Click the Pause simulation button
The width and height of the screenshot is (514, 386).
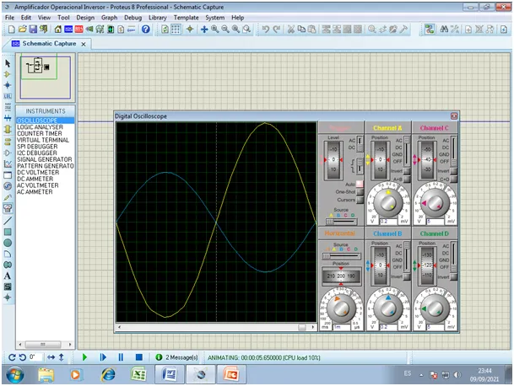pyautogui.click(x=121, y=357)
